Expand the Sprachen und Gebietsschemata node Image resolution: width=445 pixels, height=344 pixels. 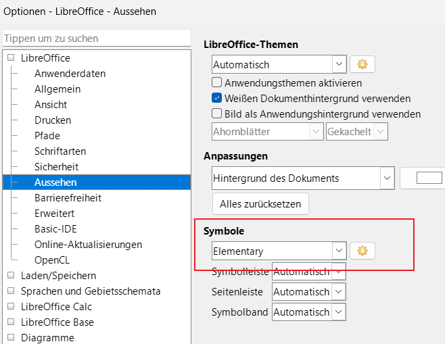click(11, 291)
